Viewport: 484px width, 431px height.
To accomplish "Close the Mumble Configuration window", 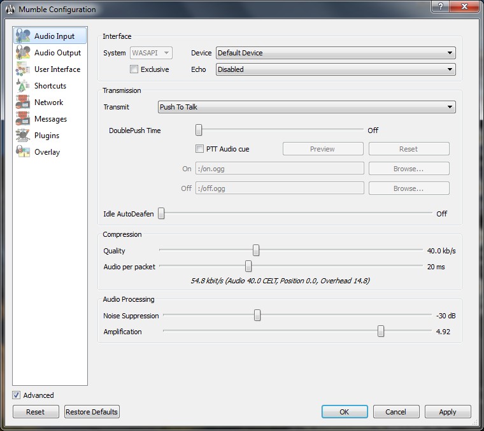I will coord(464,6).
